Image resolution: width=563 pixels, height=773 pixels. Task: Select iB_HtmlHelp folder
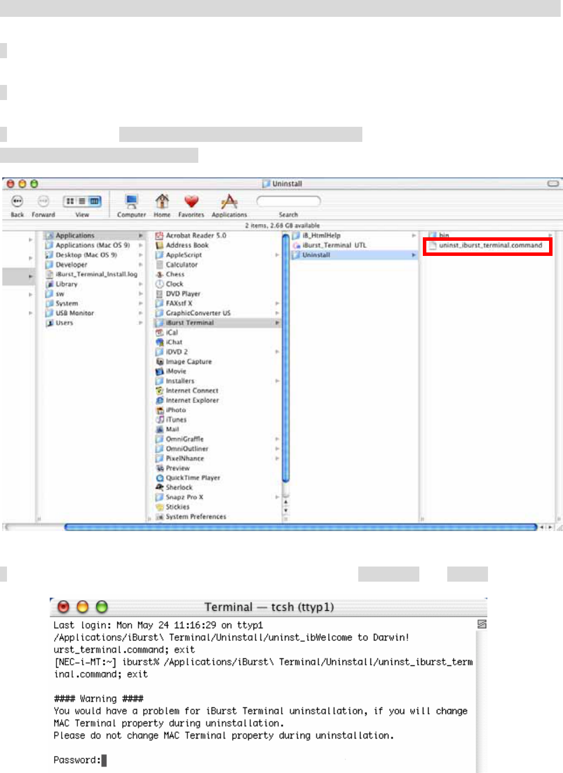[354, 236]
